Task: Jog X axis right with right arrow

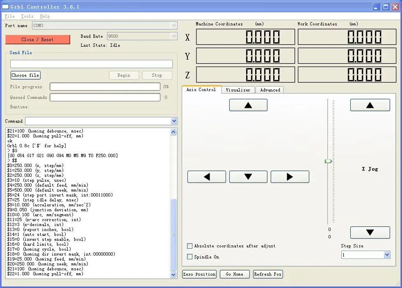Action: [290, 177]
